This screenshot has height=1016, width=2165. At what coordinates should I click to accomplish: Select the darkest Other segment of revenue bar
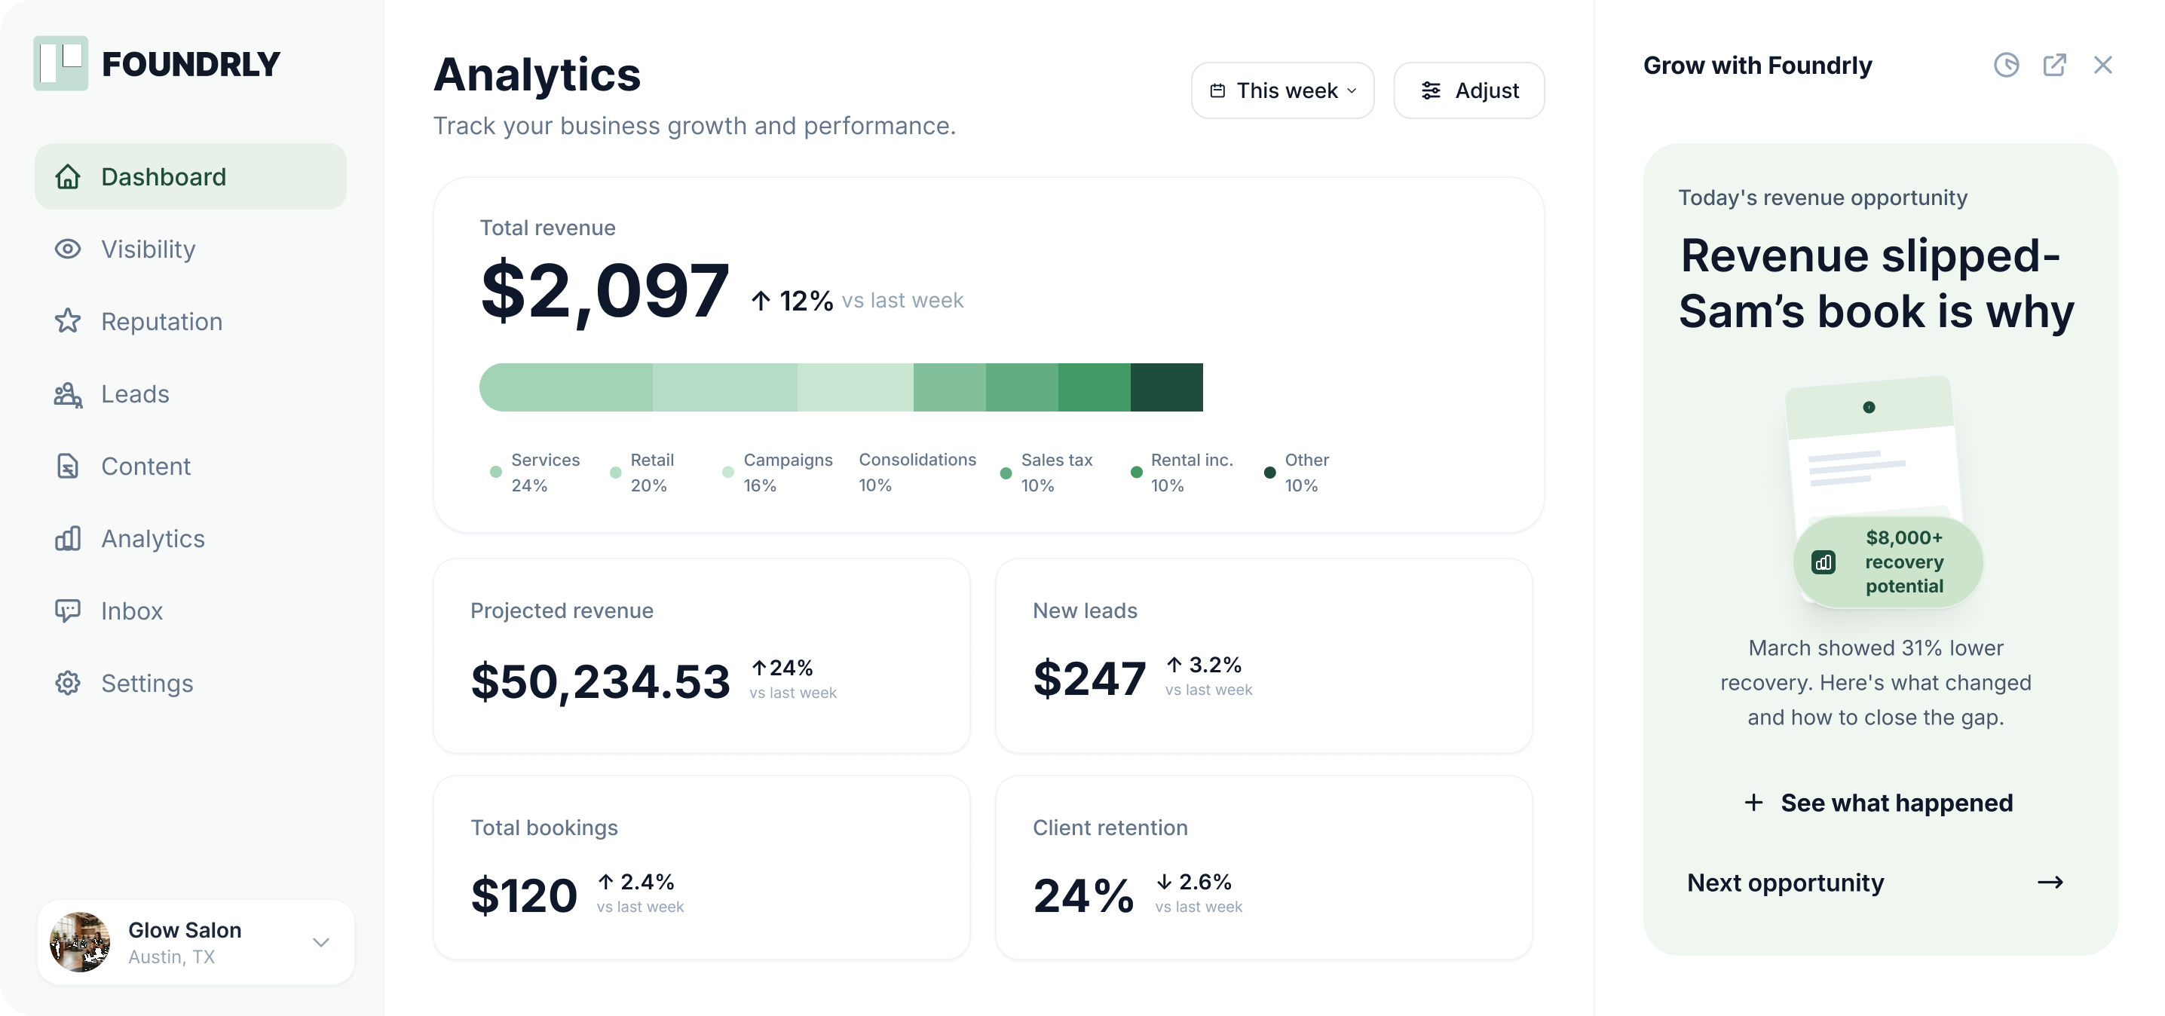click(1166, 387)
